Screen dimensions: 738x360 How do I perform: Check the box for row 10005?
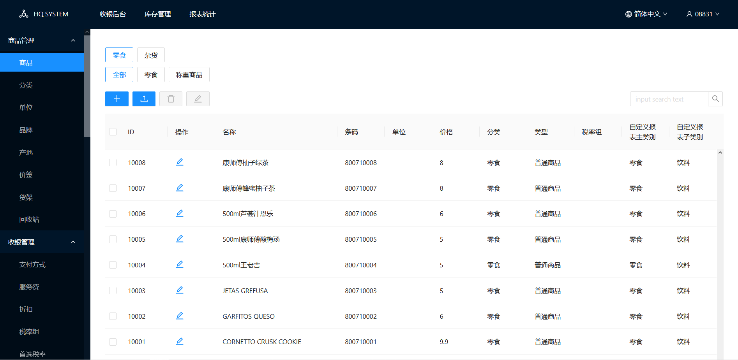(113, 239)
